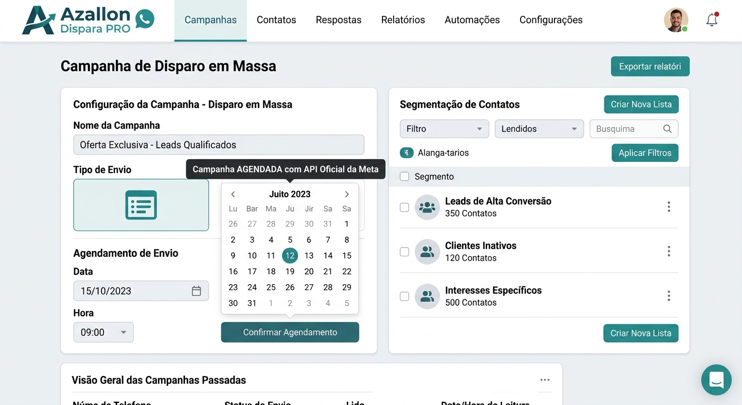
Task: Select day 19 in the calendar
Action: tap(290, 272)
